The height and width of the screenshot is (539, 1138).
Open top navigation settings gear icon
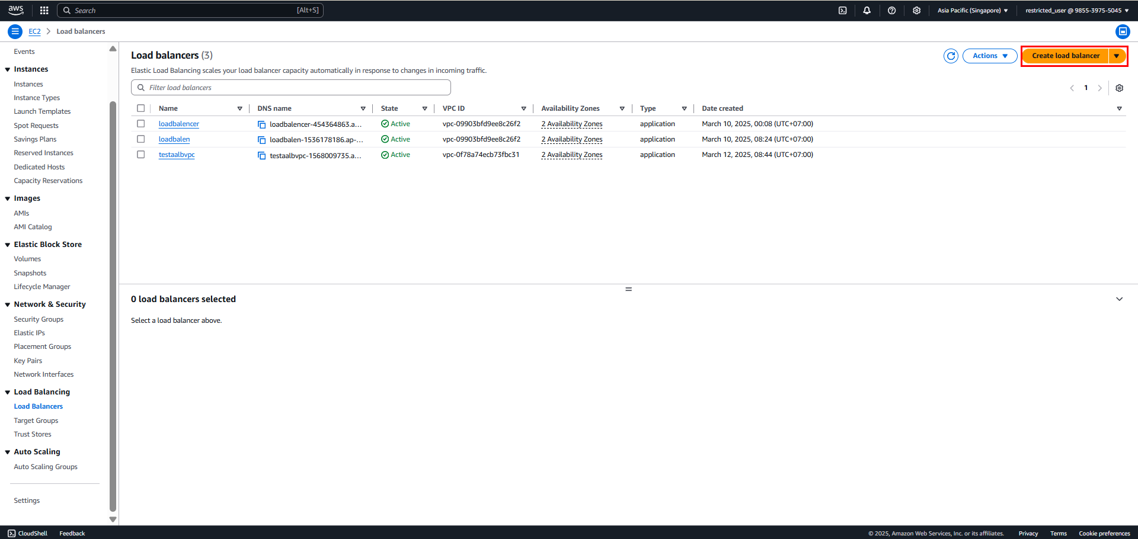coord(916,10)
